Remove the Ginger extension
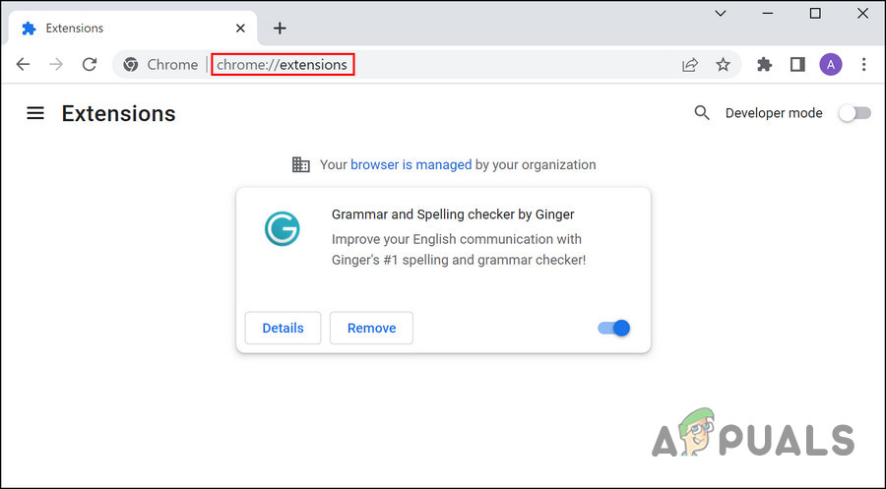The height and width of the screenshot is (489, 886). click(x=371, y=328)
